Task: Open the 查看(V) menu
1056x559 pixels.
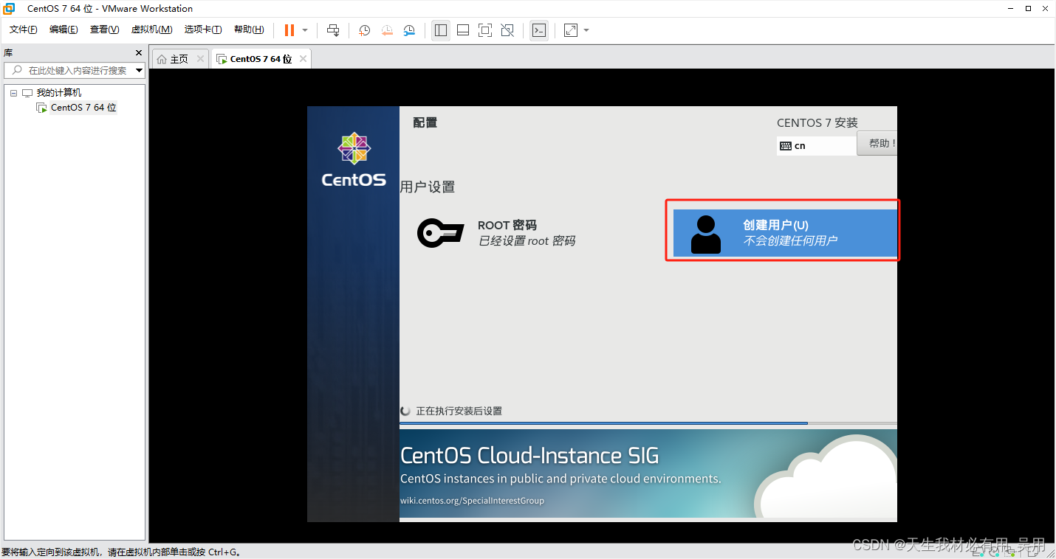Action: point(104,29)
